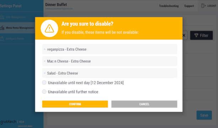218x128 pixels.
Task: Cancel the disable dialog
Action: pyautogui.click(x=144, y=104)
